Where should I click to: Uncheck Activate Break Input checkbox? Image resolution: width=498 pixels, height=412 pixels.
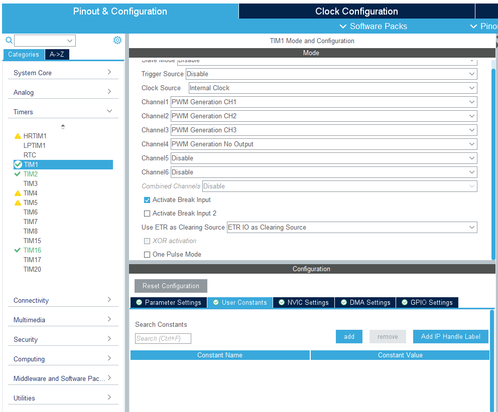click(147, 200)
